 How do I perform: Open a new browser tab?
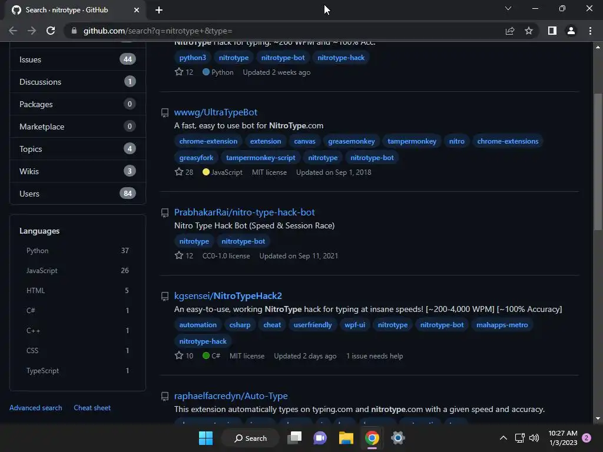point(159,10)
